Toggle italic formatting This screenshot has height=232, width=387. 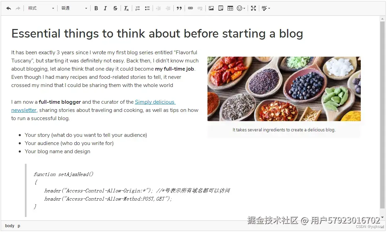click(105, 9)
